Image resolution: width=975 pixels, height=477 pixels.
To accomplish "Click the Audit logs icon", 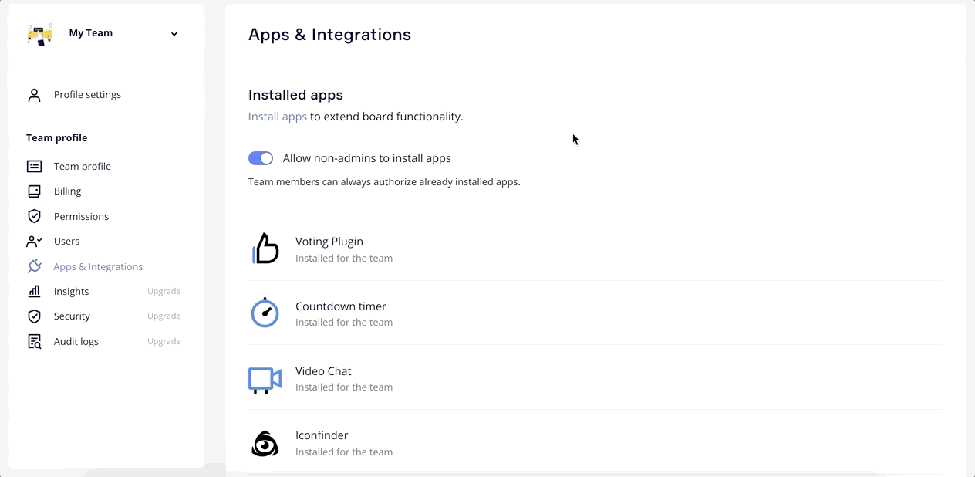I will [34, 341].
